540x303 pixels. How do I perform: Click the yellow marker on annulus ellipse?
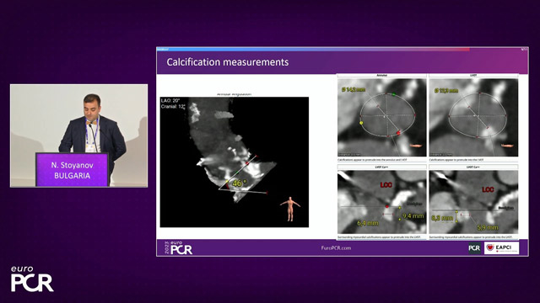coord(361,123)
